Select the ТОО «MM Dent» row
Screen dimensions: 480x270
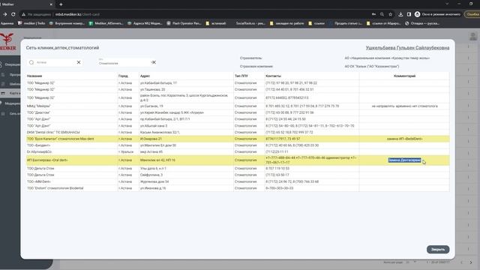point(238,181)
